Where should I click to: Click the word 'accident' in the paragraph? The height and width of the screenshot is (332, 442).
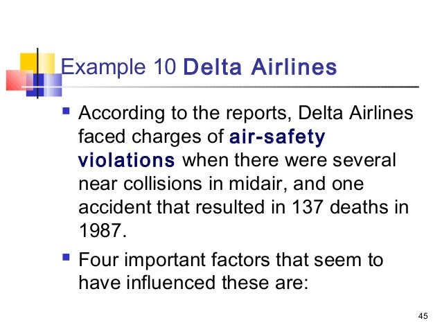click(x=115, y=207)
